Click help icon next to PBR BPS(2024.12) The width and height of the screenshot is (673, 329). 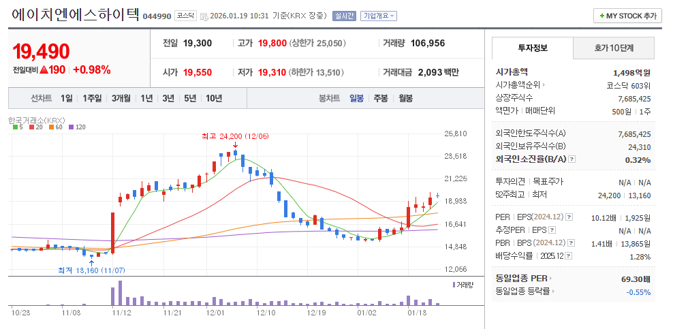[572, 243]
